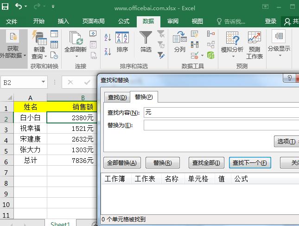Select cell containing 2380元

tap(72, 117)
